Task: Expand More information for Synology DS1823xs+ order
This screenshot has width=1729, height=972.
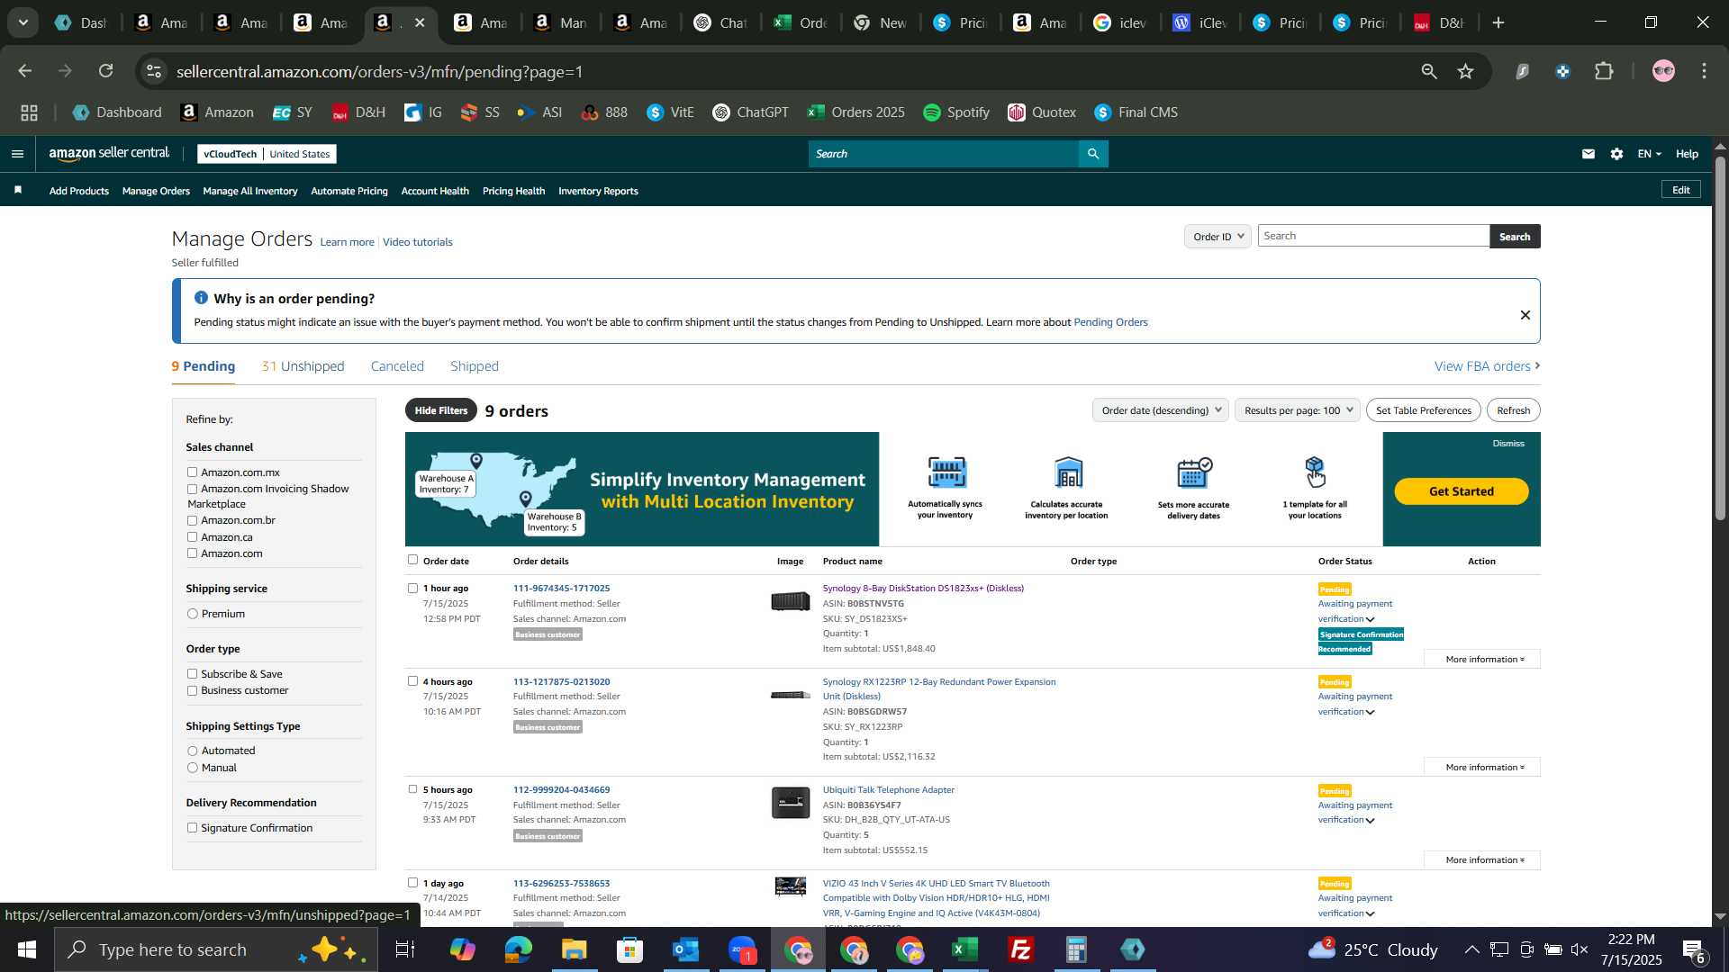Action: (1482, 660)
